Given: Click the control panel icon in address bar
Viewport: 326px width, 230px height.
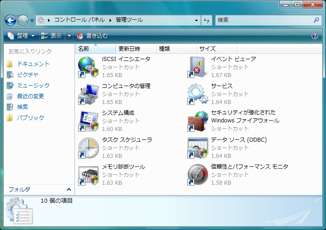Looking at the screenshot, I should point(41,20).
